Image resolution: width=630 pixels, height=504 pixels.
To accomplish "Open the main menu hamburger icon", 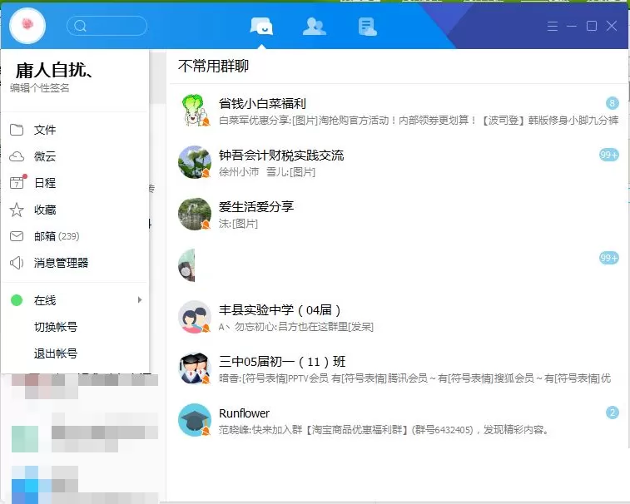I will pos(553,26).
